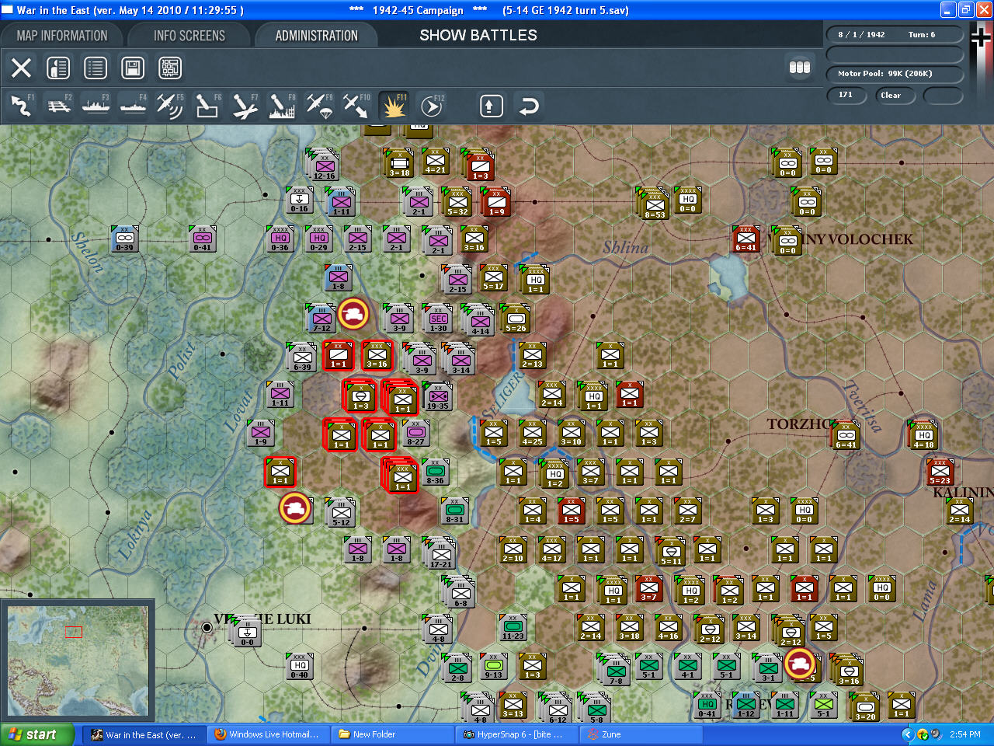Select the F9 air transport parachute icon

319,105
